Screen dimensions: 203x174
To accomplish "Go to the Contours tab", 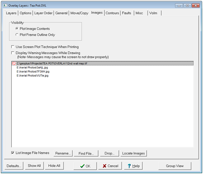I will tap(112, 13).
